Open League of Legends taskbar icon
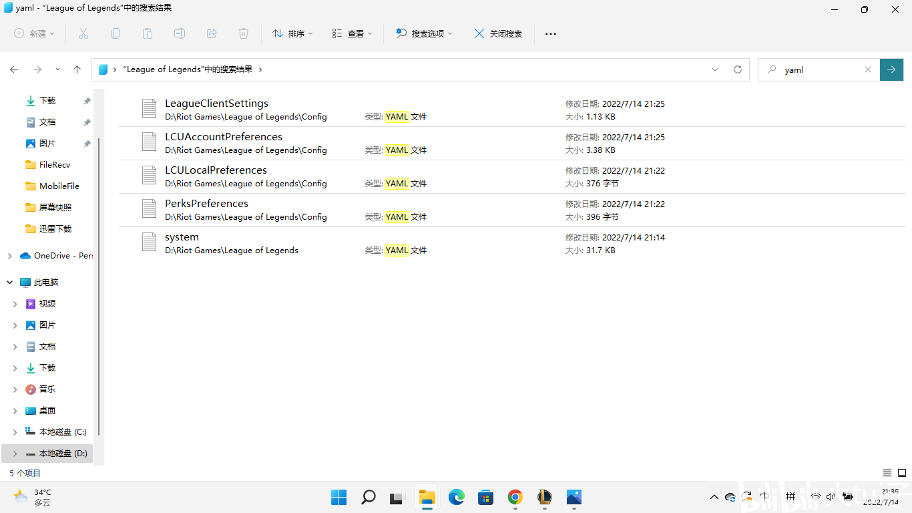 544,497
